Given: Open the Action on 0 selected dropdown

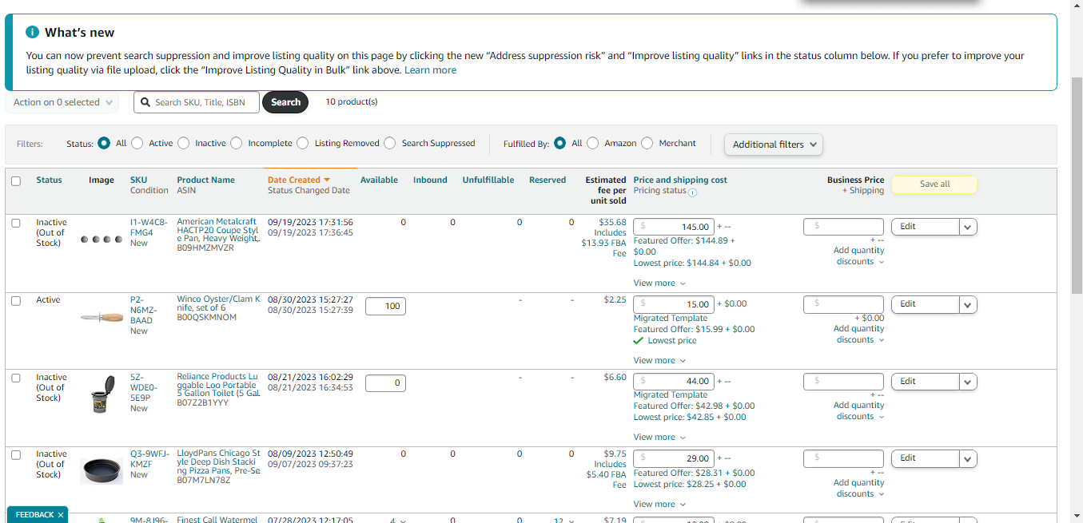Looking at the screenshot, I should point(62,102).
